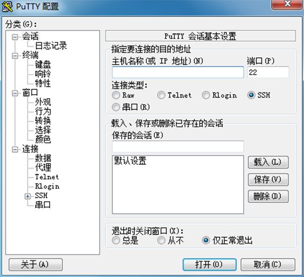Select SSH item in category tree
The image size is (304, 277).
point(41,196)
